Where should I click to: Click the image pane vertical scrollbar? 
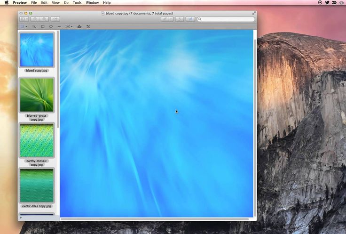(255, 128)
